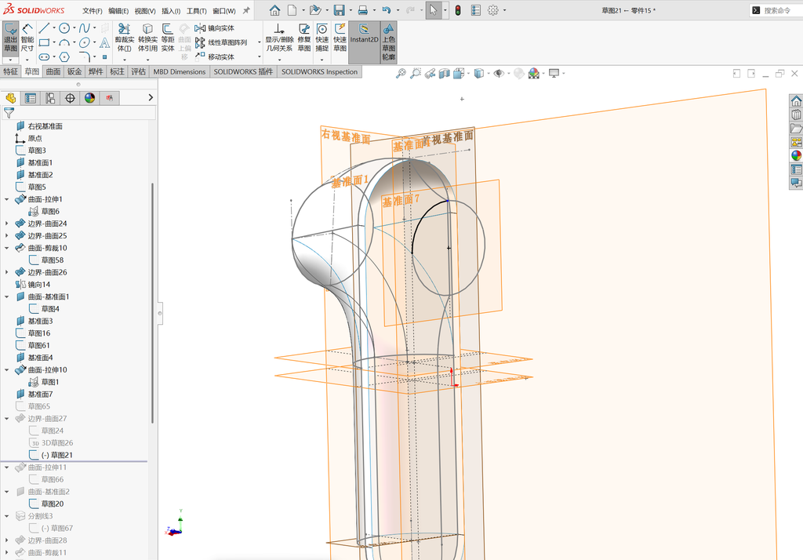Open the 工具(T) menu
Screen dimensions: 803x560
pyautogui.click(x=196, y=11)
